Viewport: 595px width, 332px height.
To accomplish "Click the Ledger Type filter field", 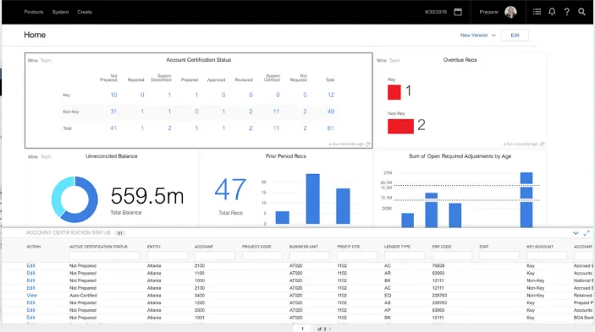I will (x=404, y=256).
